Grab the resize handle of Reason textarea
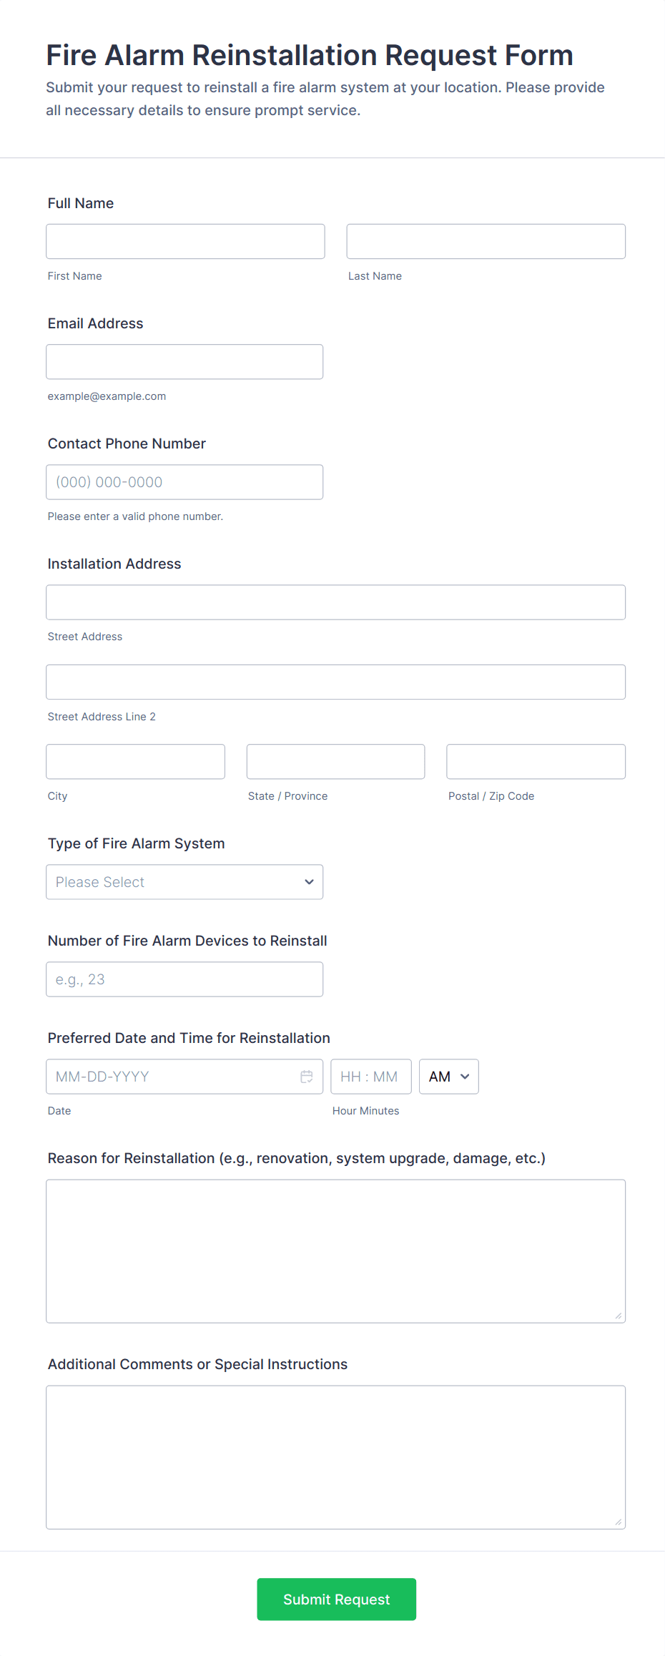The width and height of the screenshot is (665, 1656). click(619, 1316)
